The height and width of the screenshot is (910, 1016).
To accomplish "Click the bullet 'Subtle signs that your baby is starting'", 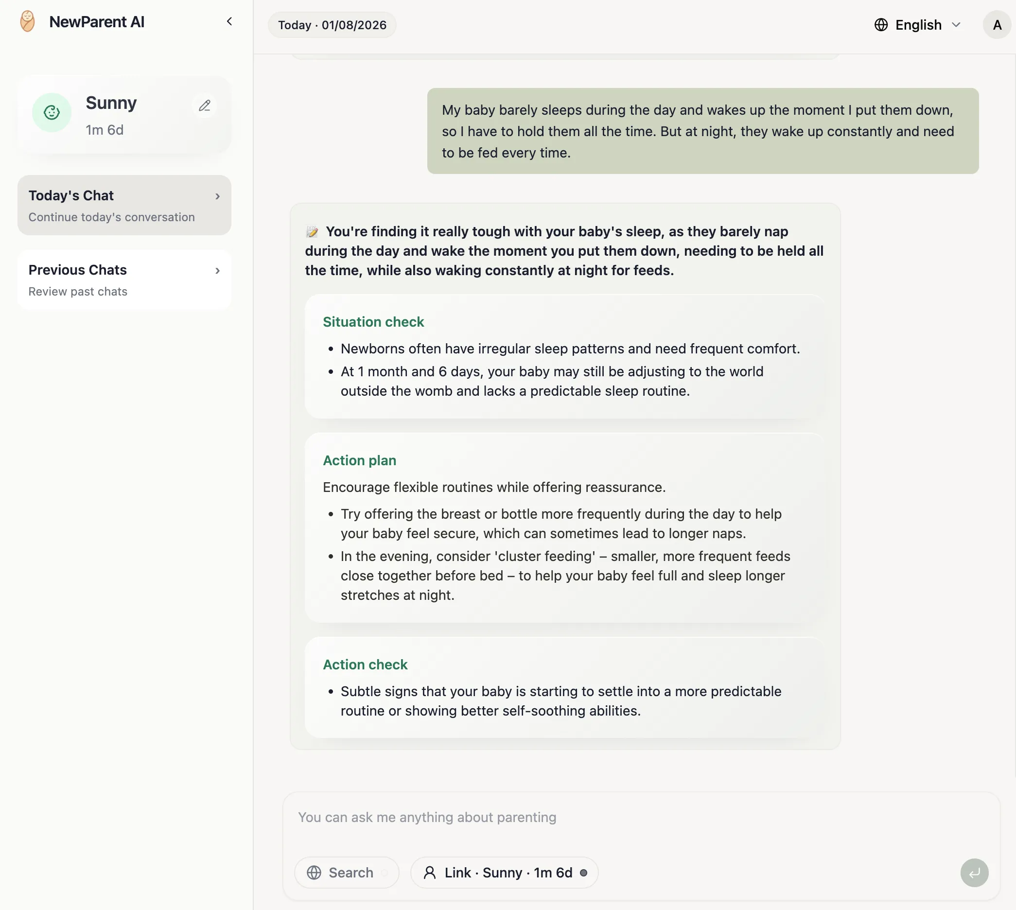I will (561, 701).
